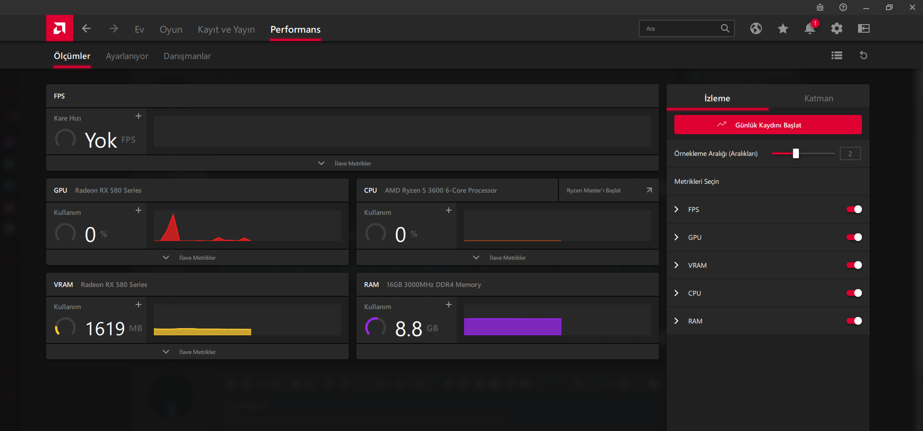
Task: Toggle RAM metric tracking switch
Action: [x=854, y=321]
